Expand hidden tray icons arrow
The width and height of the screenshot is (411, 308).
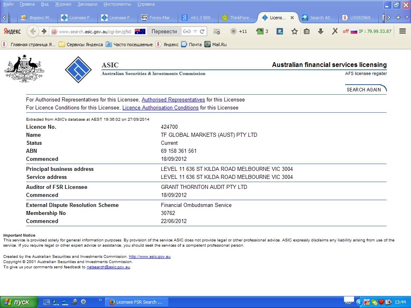pos(359,302)
